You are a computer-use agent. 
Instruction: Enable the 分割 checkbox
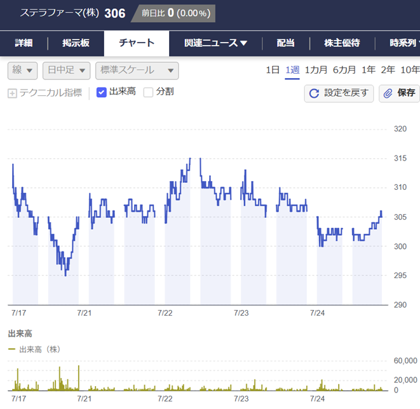click(148, 92)
